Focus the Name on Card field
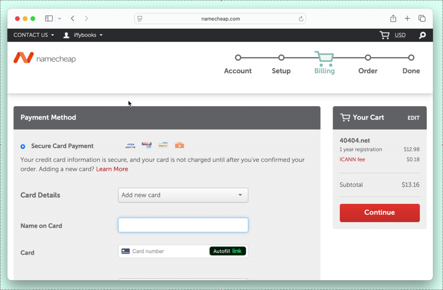The image size is (443, 290). click(183, 225)
